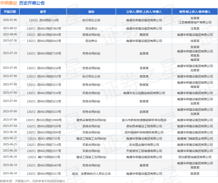This screenshot has width=218, height=183.
Task: Click date cell 2025-06-18
Action: (10, 174)
